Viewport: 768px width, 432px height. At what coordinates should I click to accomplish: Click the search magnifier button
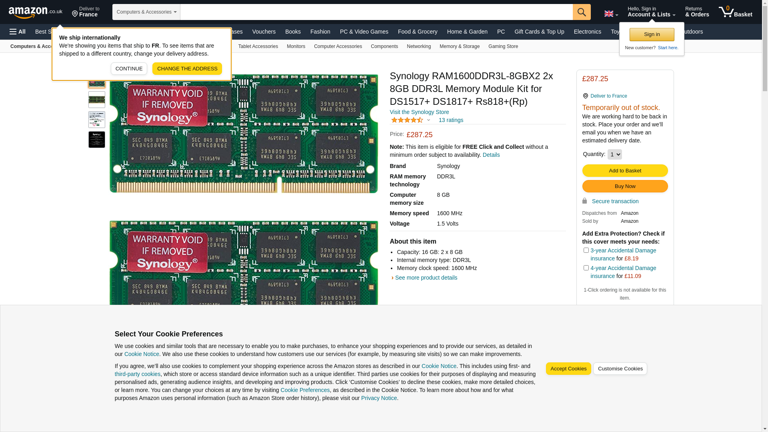click(x=582, y=12)
